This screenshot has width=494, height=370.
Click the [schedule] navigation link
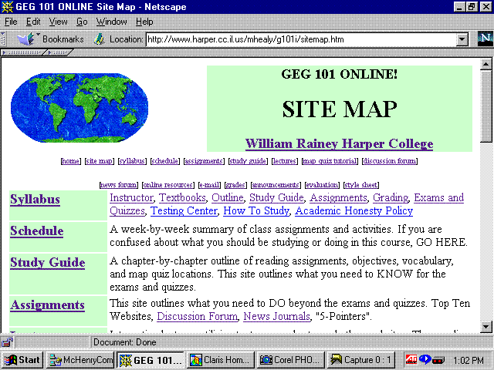[164, 161]
